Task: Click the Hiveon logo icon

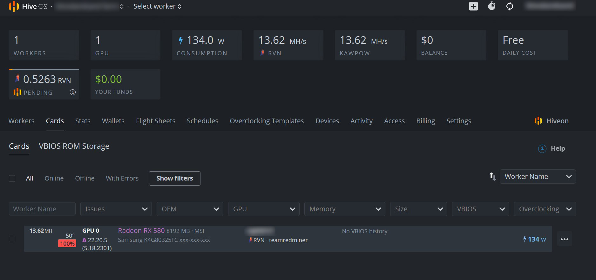Action: [x=538, y=121]
